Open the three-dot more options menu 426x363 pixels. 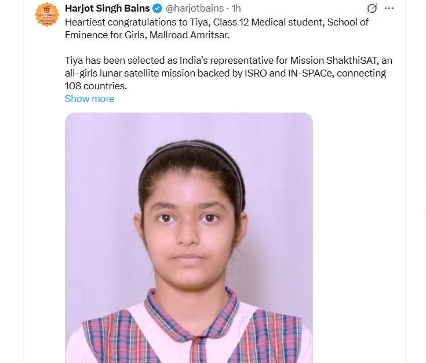tap(389, 8)
